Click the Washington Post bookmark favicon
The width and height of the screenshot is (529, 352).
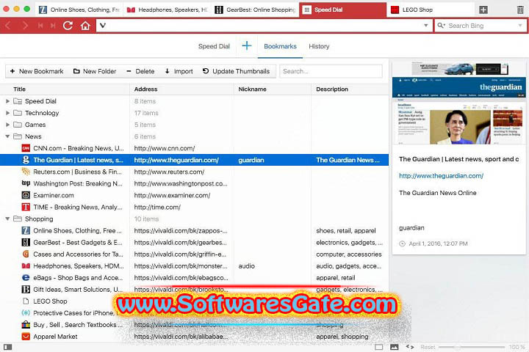[x=26, y=183]
